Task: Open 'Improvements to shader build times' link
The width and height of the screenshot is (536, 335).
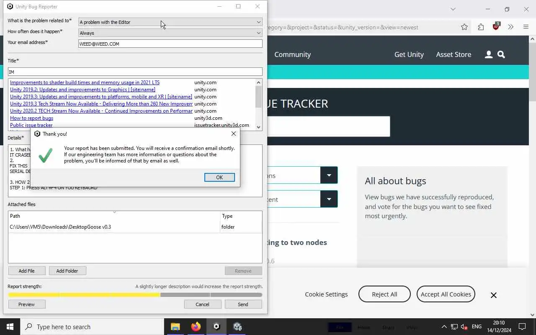Action: click(85, 82)
